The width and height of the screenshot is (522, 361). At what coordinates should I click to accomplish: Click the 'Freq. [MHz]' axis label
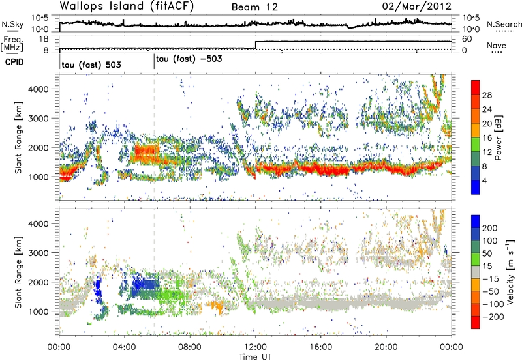pyautogui.click(x=12, y=44)
